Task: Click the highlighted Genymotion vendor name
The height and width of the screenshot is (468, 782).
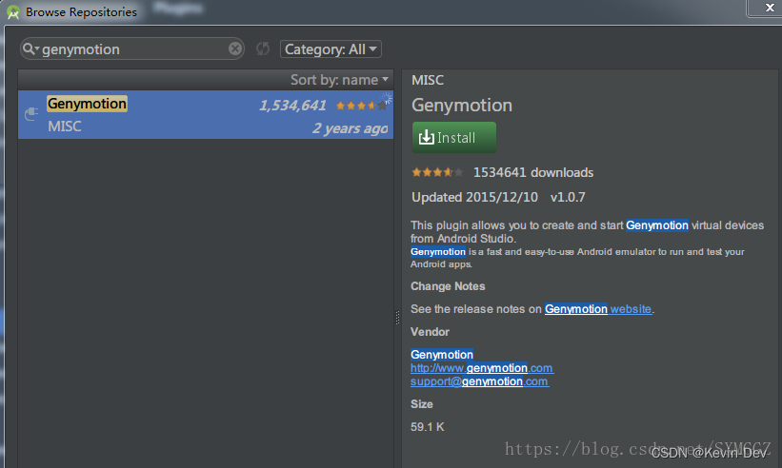Action: click(x=442, y=355)
